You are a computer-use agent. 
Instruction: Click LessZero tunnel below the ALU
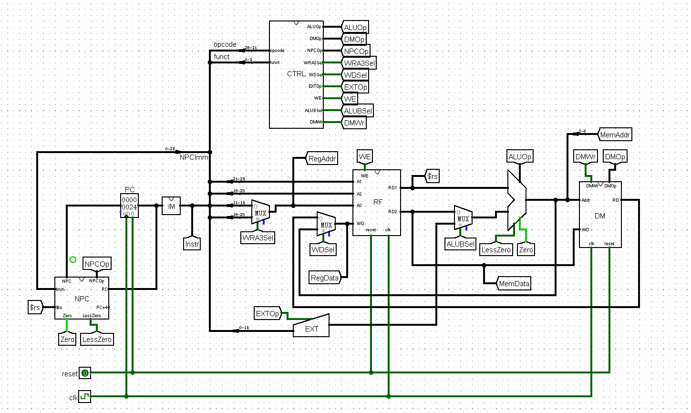[496, 249]
